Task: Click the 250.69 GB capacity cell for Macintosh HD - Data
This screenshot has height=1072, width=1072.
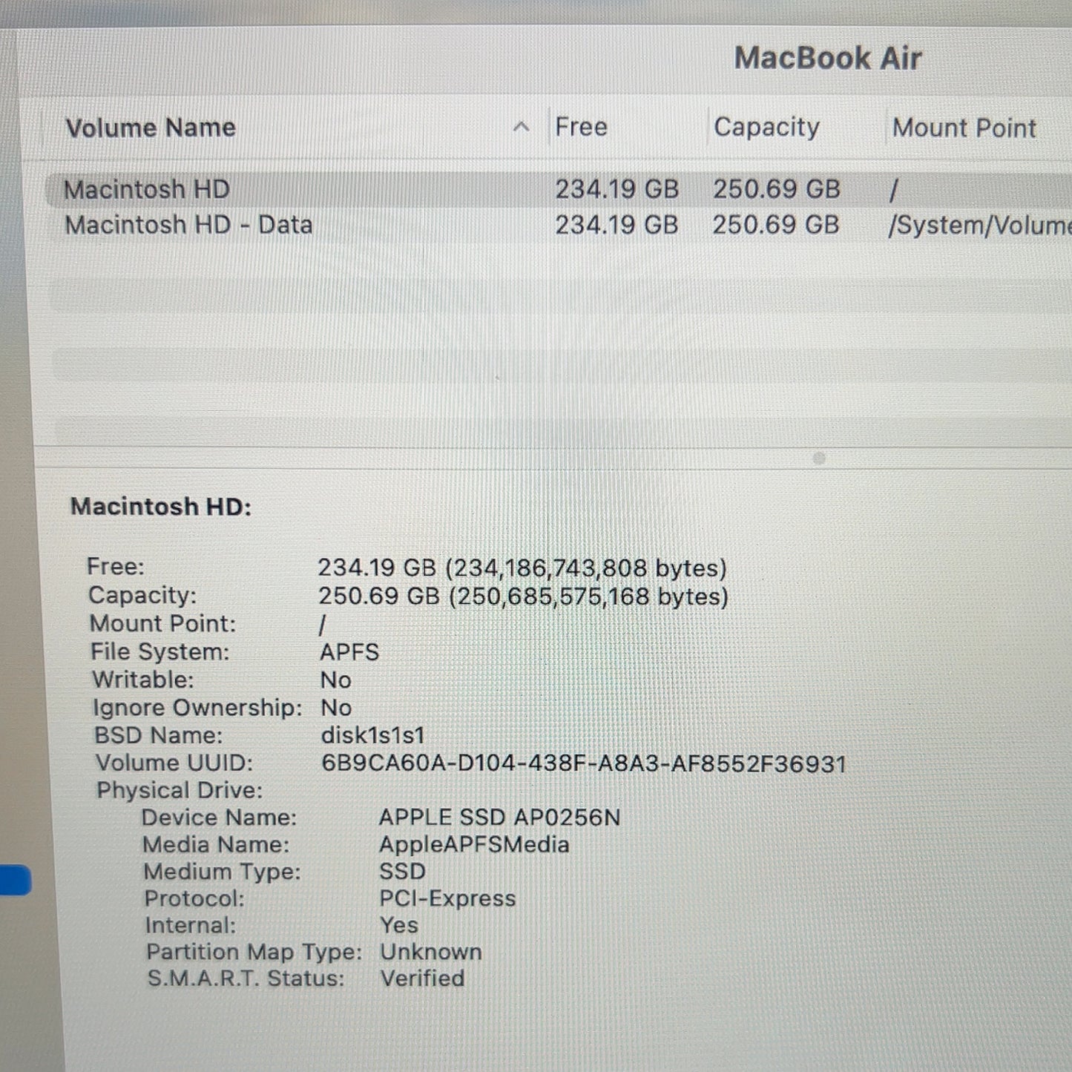Action: click(x=776, y=225)
